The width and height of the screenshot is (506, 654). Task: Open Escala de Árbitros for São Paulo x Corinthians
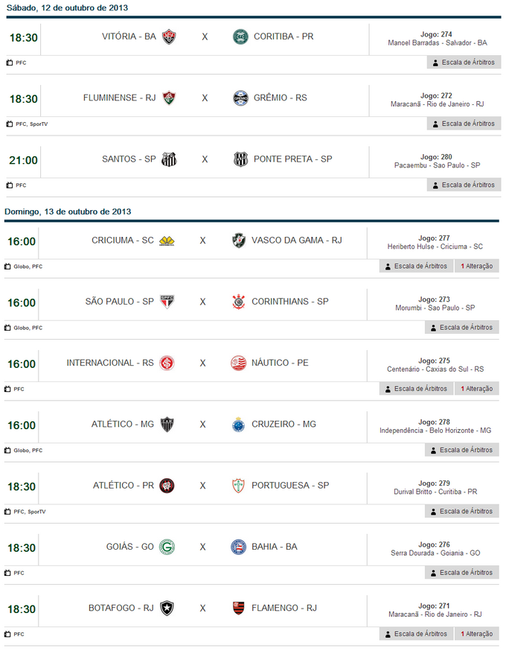coord(462,327)
